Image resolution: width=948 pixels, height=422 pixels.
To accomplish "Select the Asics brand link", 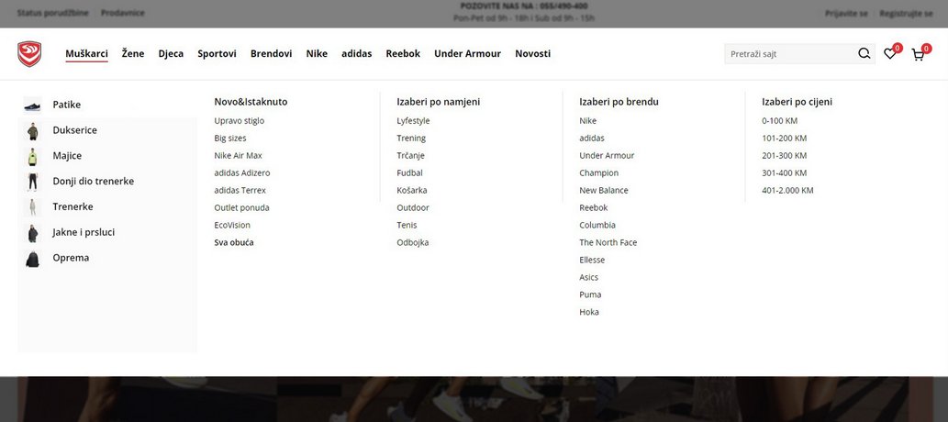I will pyautogui.click(x=589, y=277).
